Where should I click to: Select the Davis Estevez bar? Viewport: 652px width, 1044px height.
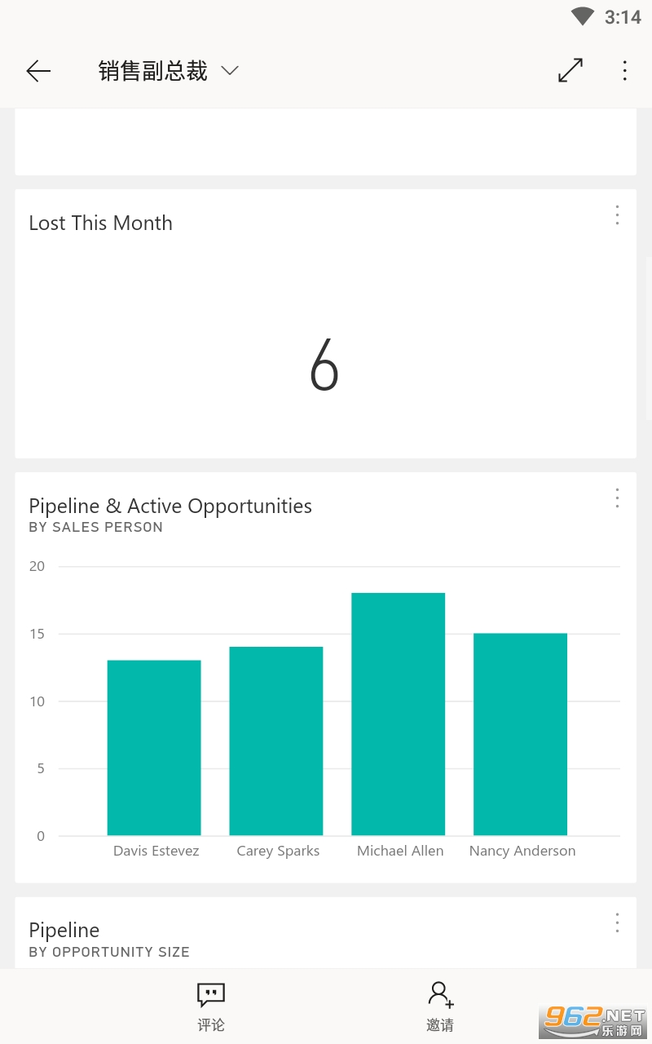(x=154, y=747)
